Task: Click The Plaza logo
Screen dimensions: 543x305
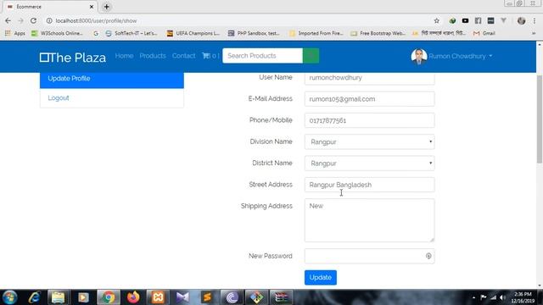Action: point(73,58)
